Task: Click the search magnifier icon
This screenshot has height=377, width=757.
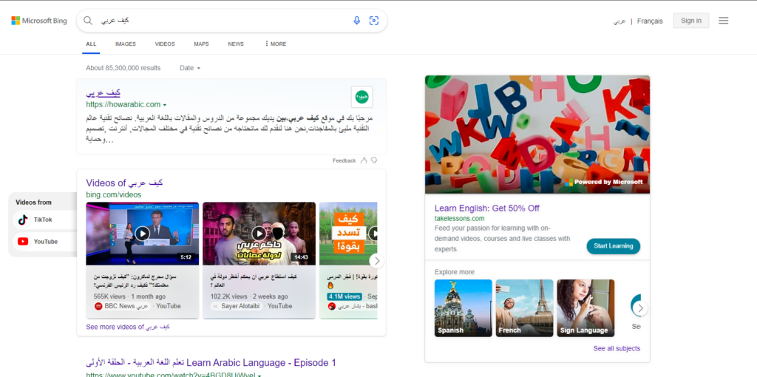Action: (88, 21)
